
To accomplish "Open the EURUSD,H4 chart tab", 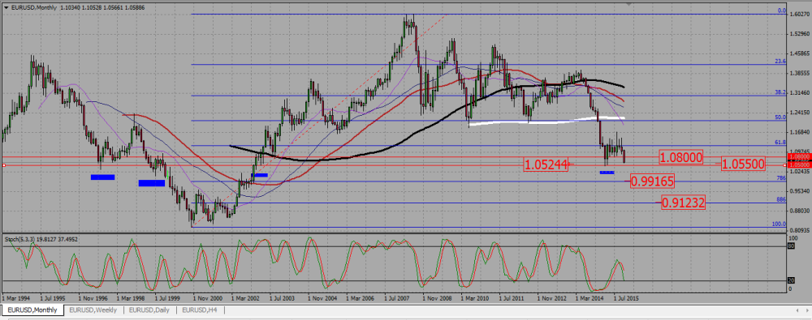I will point(201,309).
